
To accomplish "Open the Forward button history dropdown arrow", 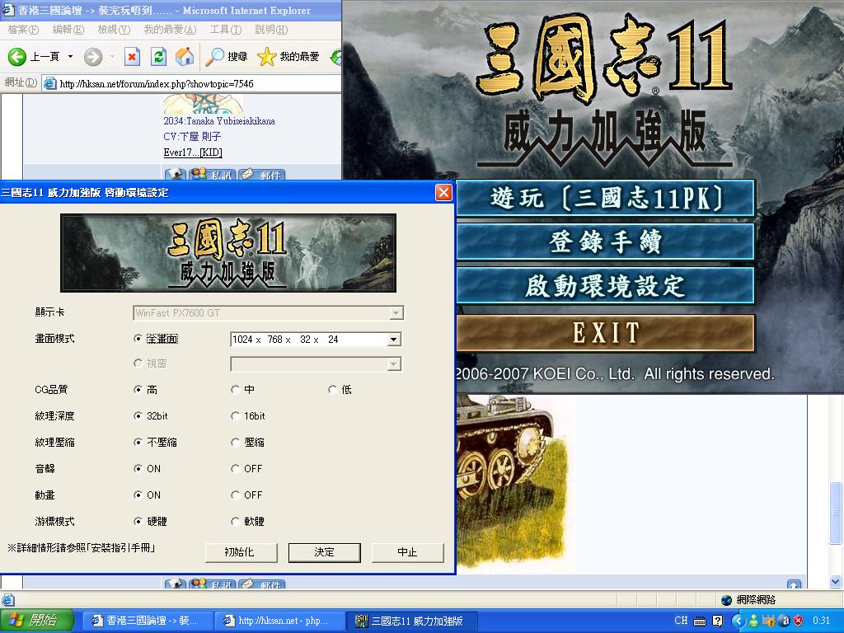I will click(112, 57).
